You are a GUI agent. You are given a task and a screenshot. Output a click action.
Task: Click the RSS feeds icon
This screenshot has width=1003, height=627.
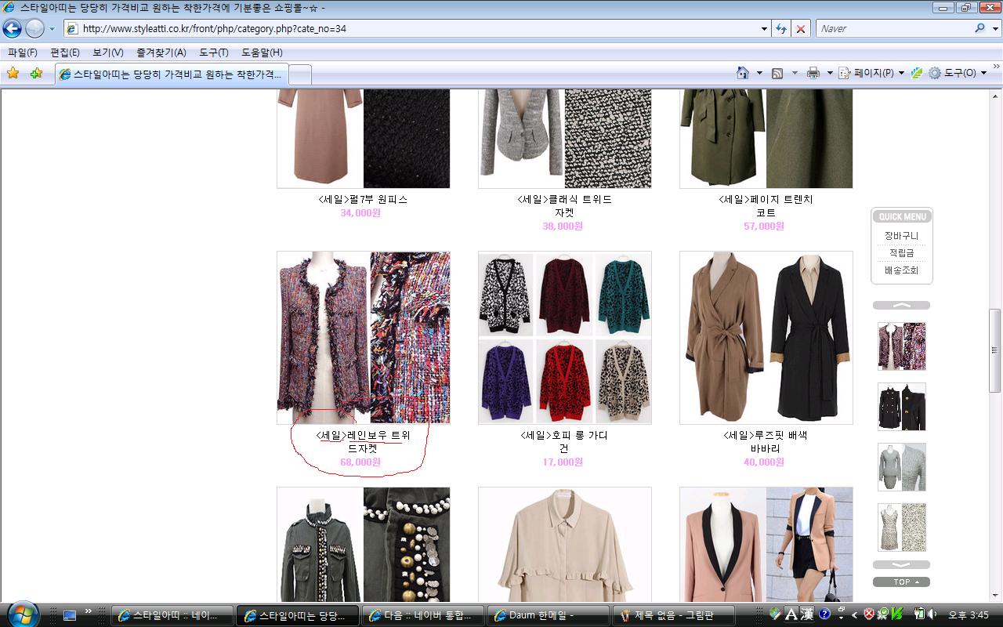(x=777, y=73)
